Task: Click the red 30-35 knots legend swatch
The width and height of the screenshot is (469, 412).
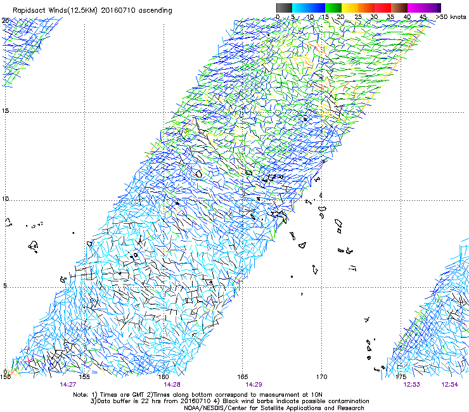Action: tap(383, 8)
